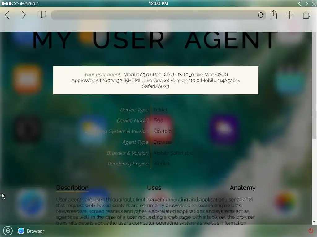Click the iPadian signal dots indicator
Viewport: 317px width, 237px height.
coord(10,4)
